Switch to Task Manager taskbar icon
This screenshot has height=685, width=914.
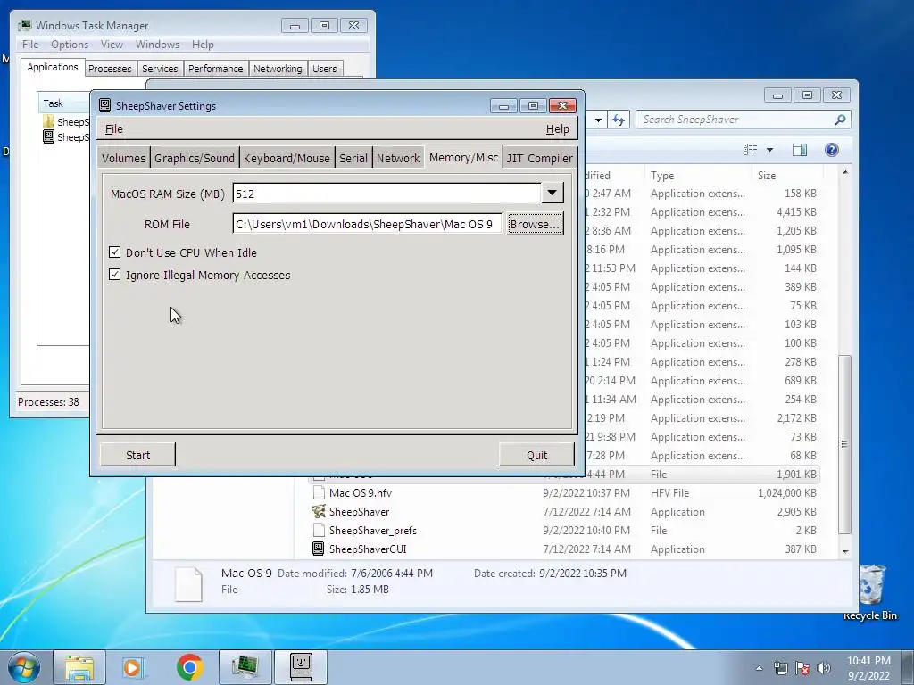[245, 667]
